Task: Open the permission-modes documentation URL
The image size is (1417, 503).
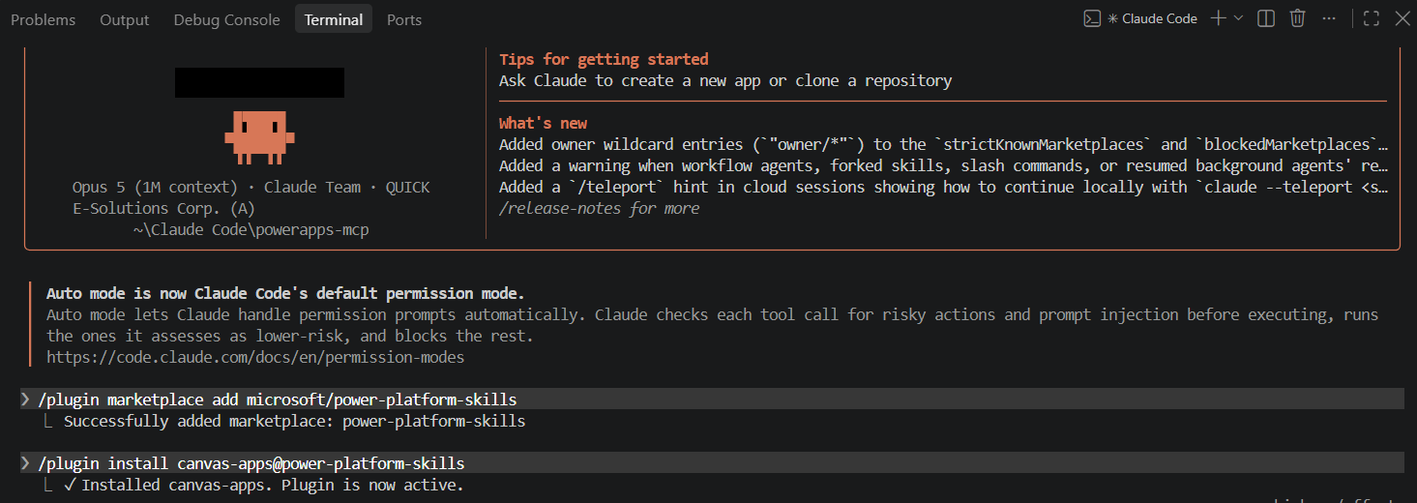Action: click(x=255, y=357)
